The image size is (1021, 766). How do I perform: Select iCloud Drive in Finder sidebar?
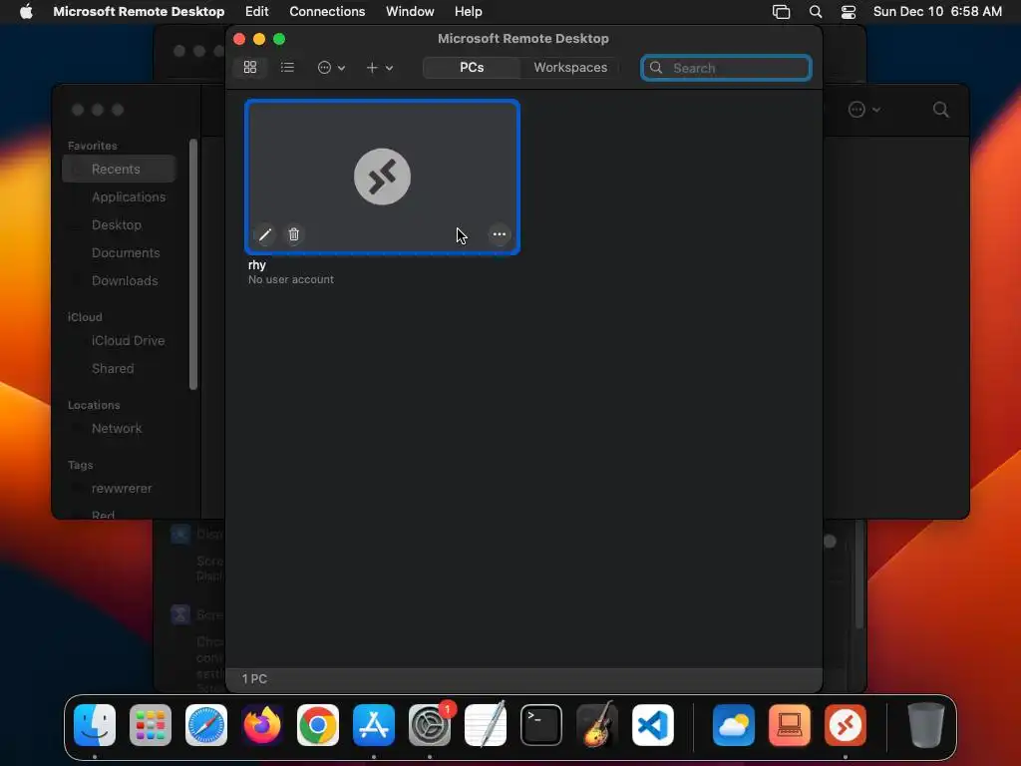(x=128, y=341)
